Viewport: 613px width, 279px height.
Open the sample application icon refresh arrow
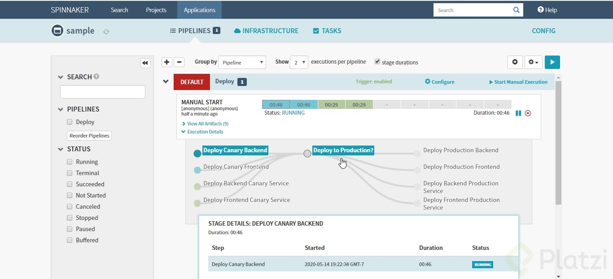pyautogui.click(x=106, y=31)
